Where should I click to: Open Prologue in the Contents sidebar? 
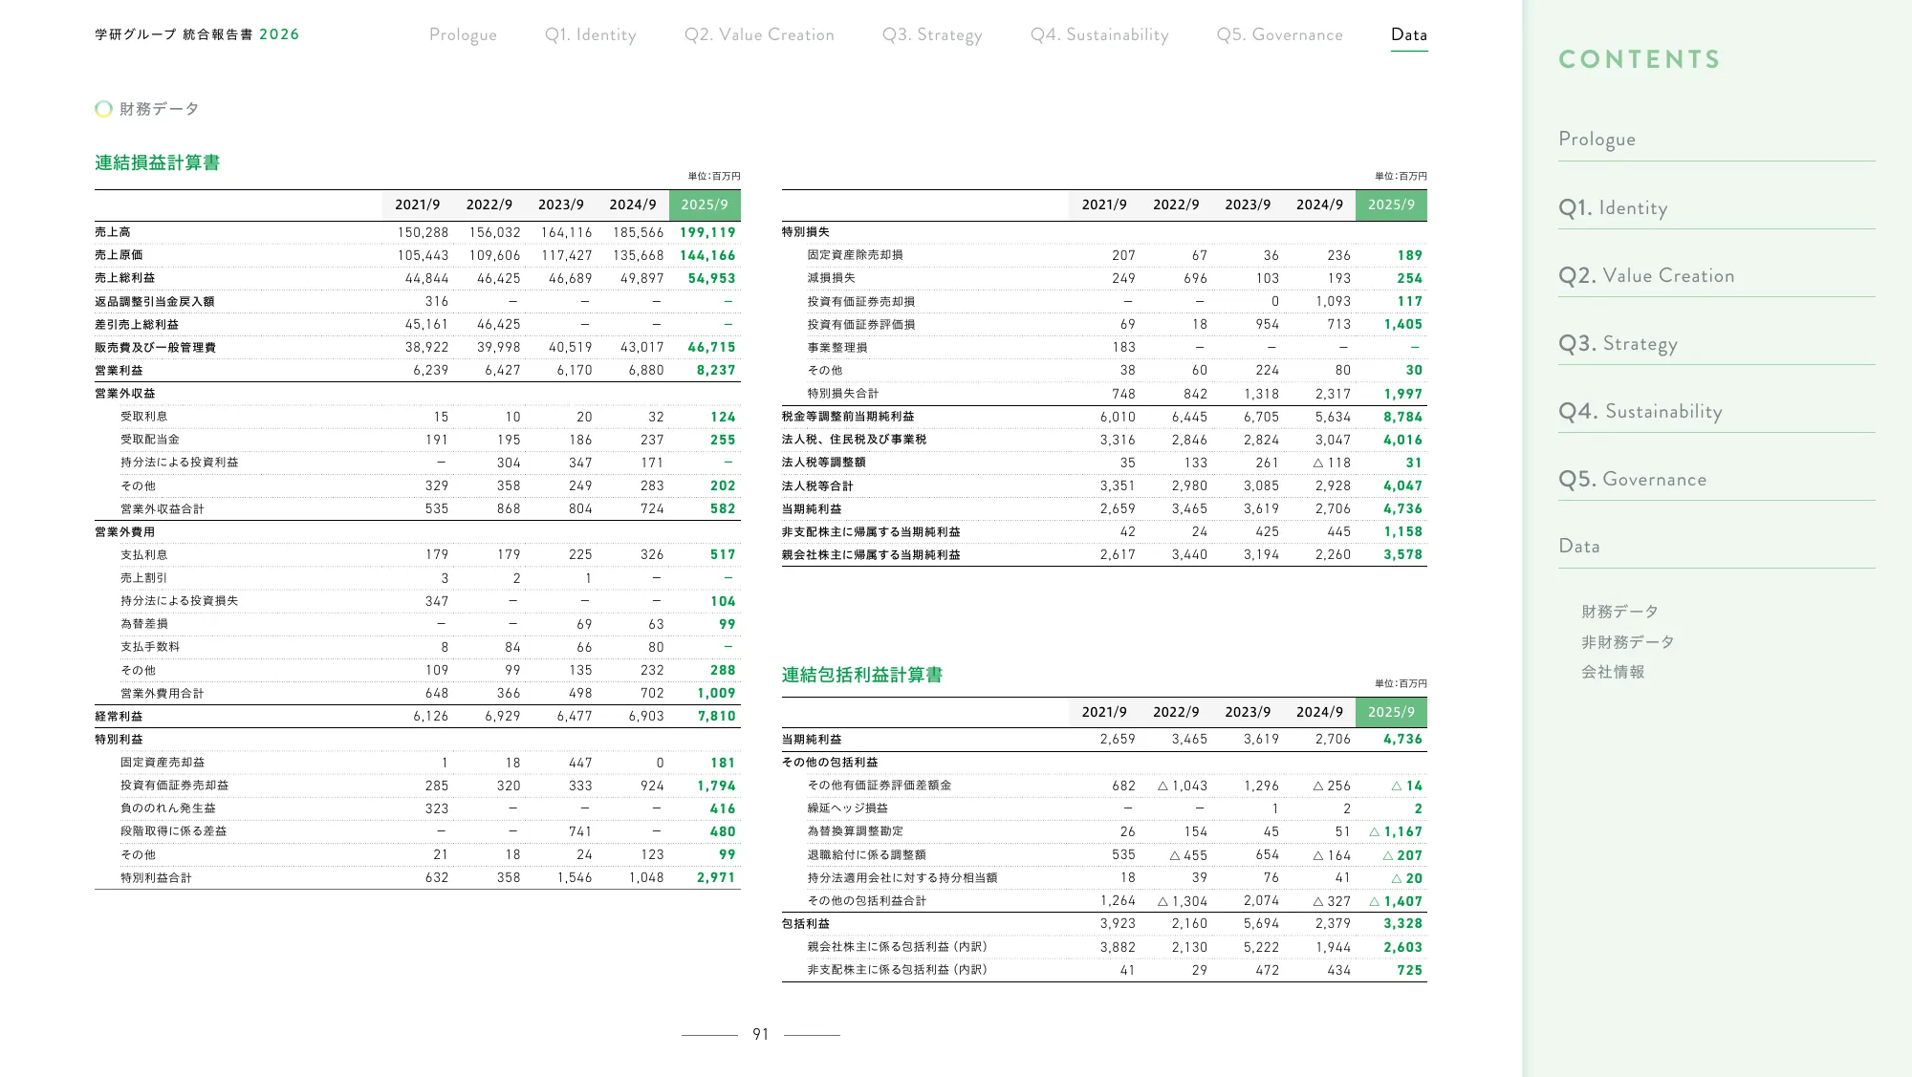tap(1597, 140)
